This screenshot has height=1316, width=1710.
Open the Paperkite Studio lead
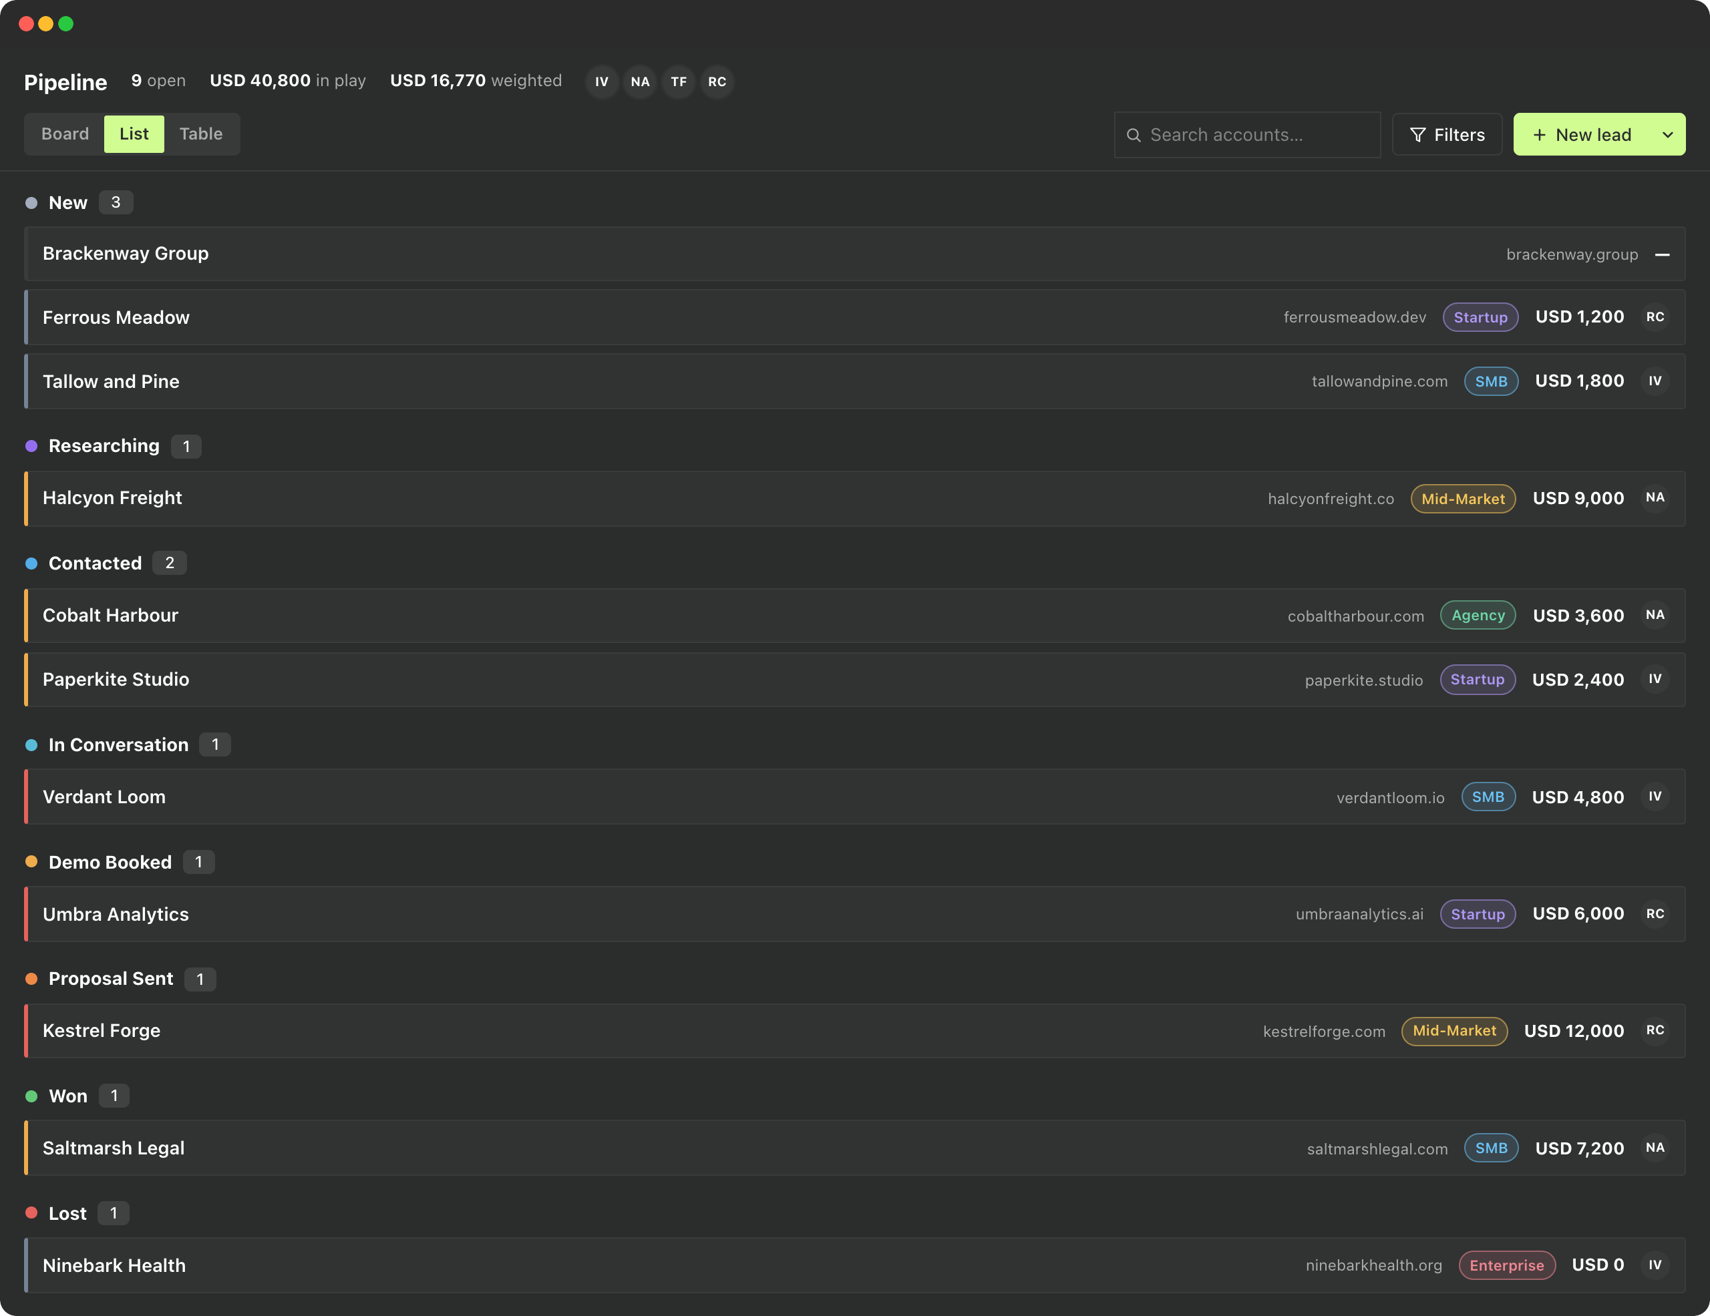(855, 679)
